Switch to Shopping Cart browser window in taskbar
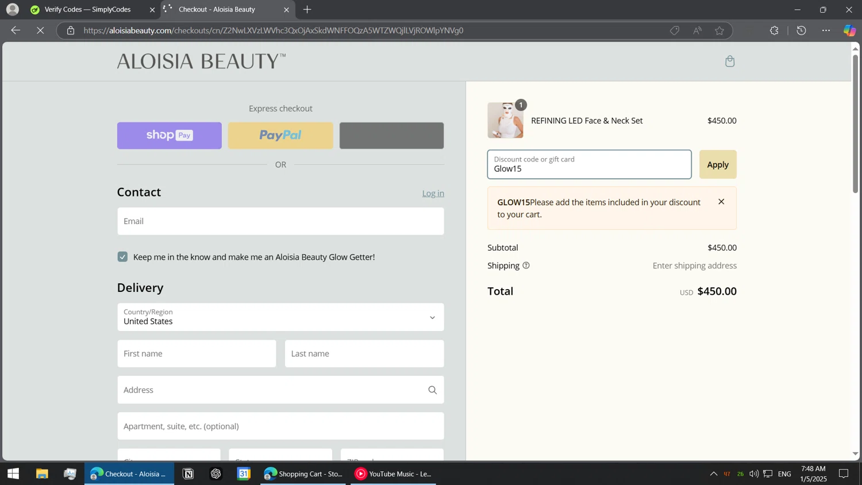Image resolution: width=862 pixels, height=485 pixels. click(x=303, y=474)
